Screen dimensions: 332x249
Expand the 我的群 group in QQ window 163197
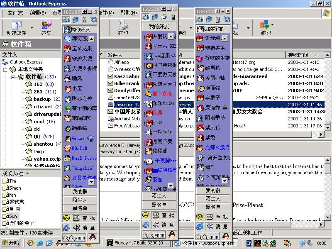(x=80, y=192)
